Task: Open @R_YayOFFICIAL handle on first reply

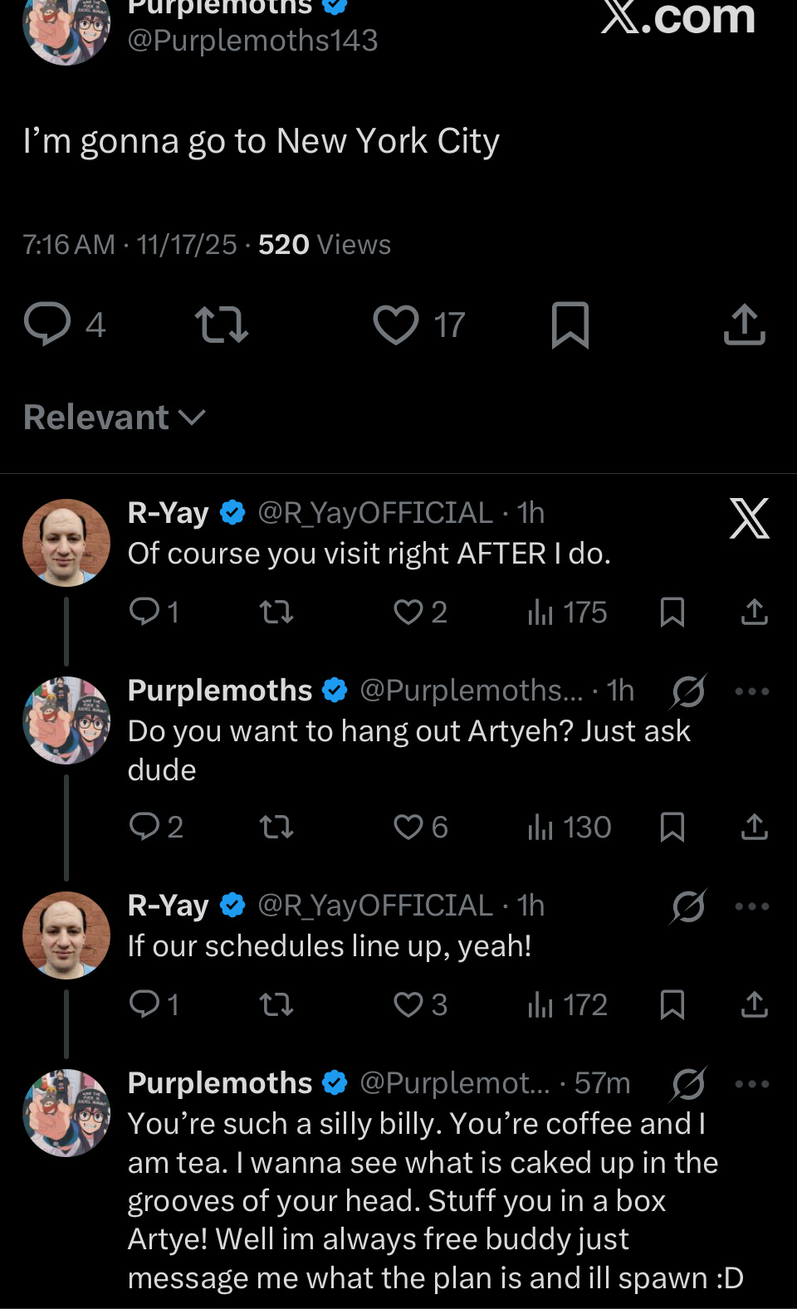Action: tap(375, 513)
